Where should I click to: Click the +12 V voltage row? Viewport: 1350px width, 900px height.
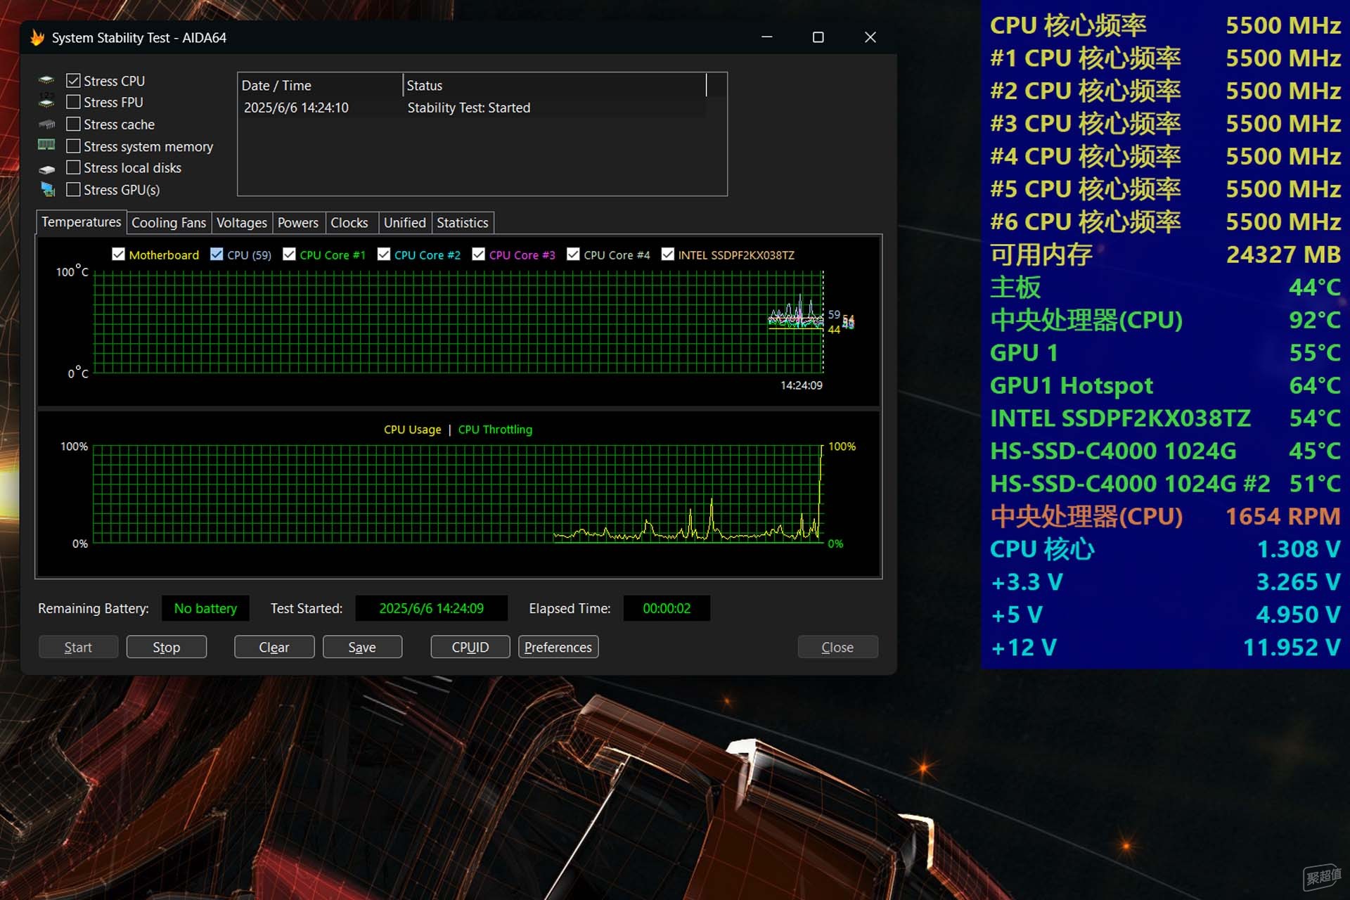click(x=1165, y=647)
